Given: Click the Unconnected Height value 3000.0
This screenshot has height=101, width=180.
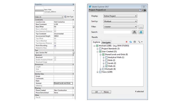Looking at the screenshot, I should click(63, 36).
